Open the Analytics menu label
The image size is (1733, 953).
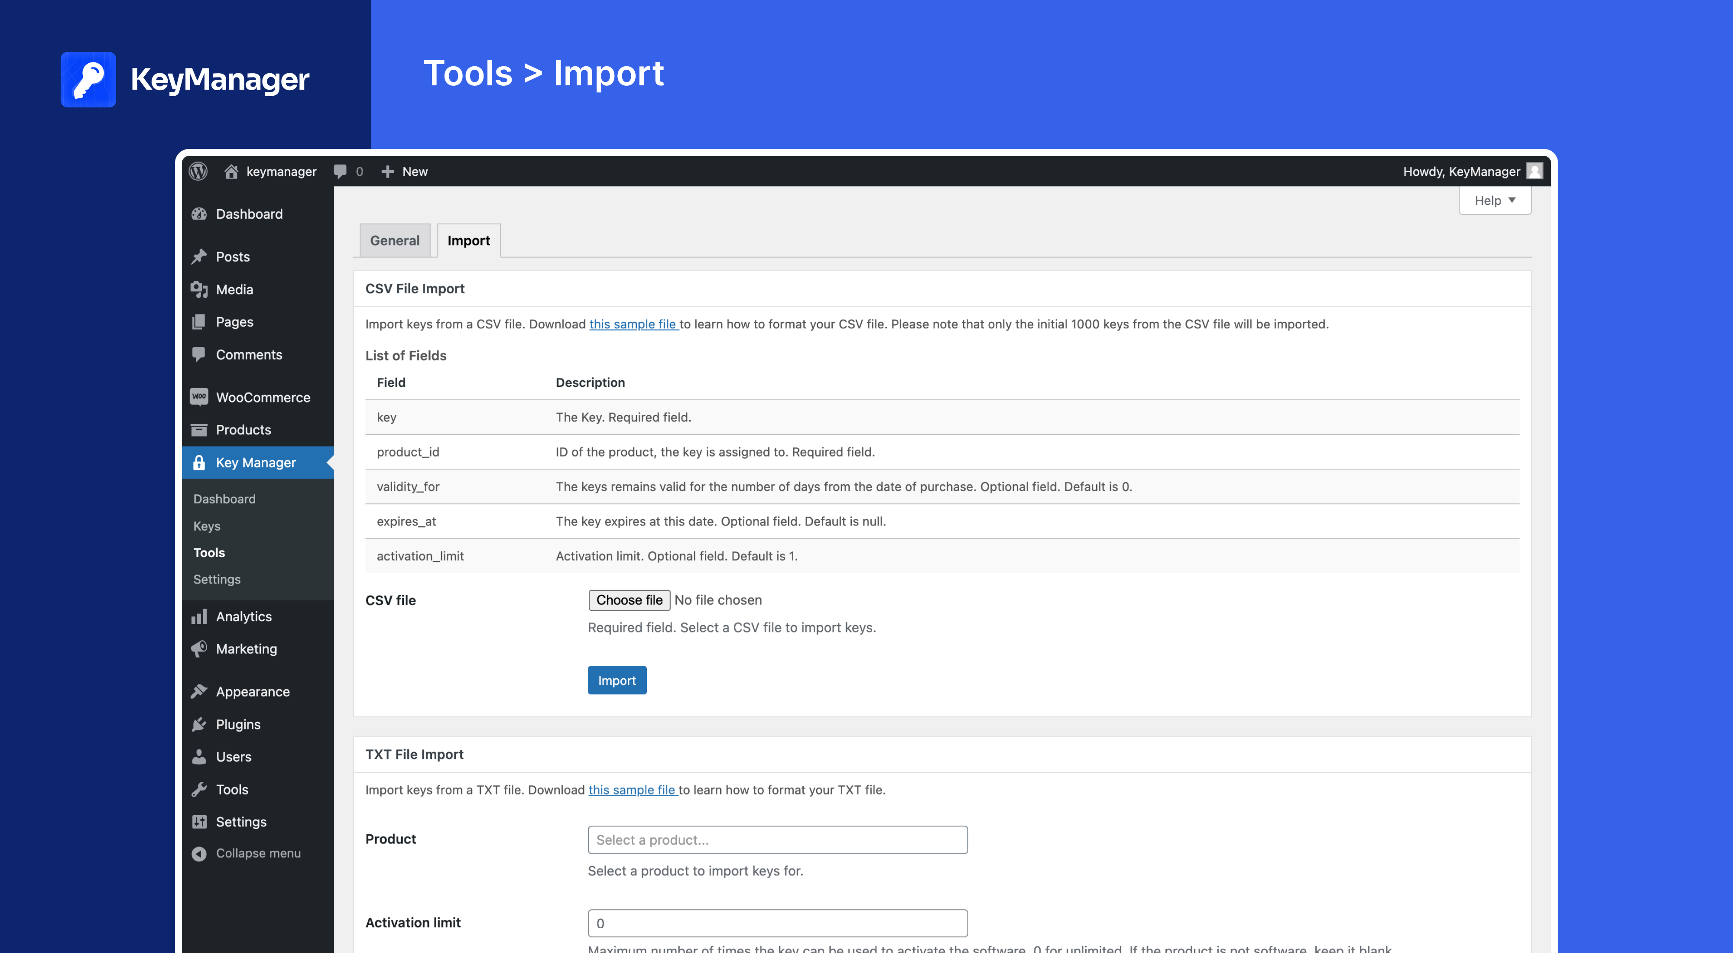tap(243, 617)
